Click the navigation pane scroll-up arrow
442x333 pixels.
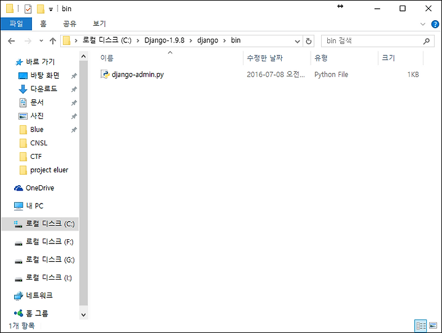(x=83, y=56)
